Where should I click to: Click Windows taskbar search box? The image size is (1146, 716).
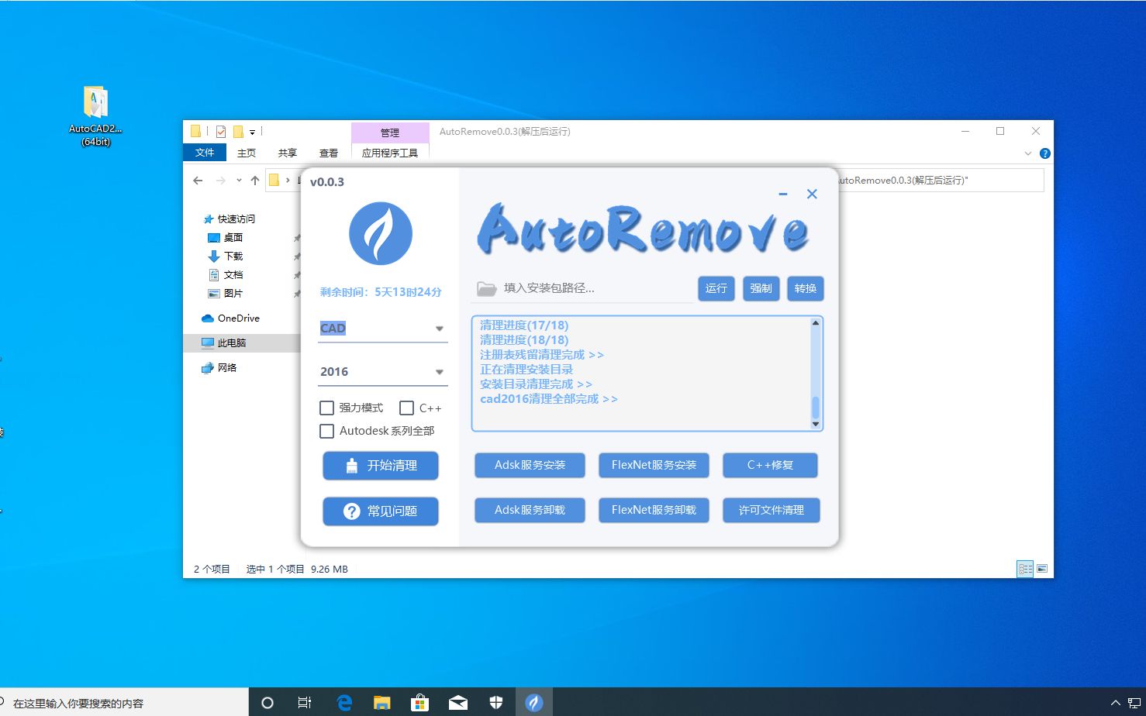pos(124,703)
